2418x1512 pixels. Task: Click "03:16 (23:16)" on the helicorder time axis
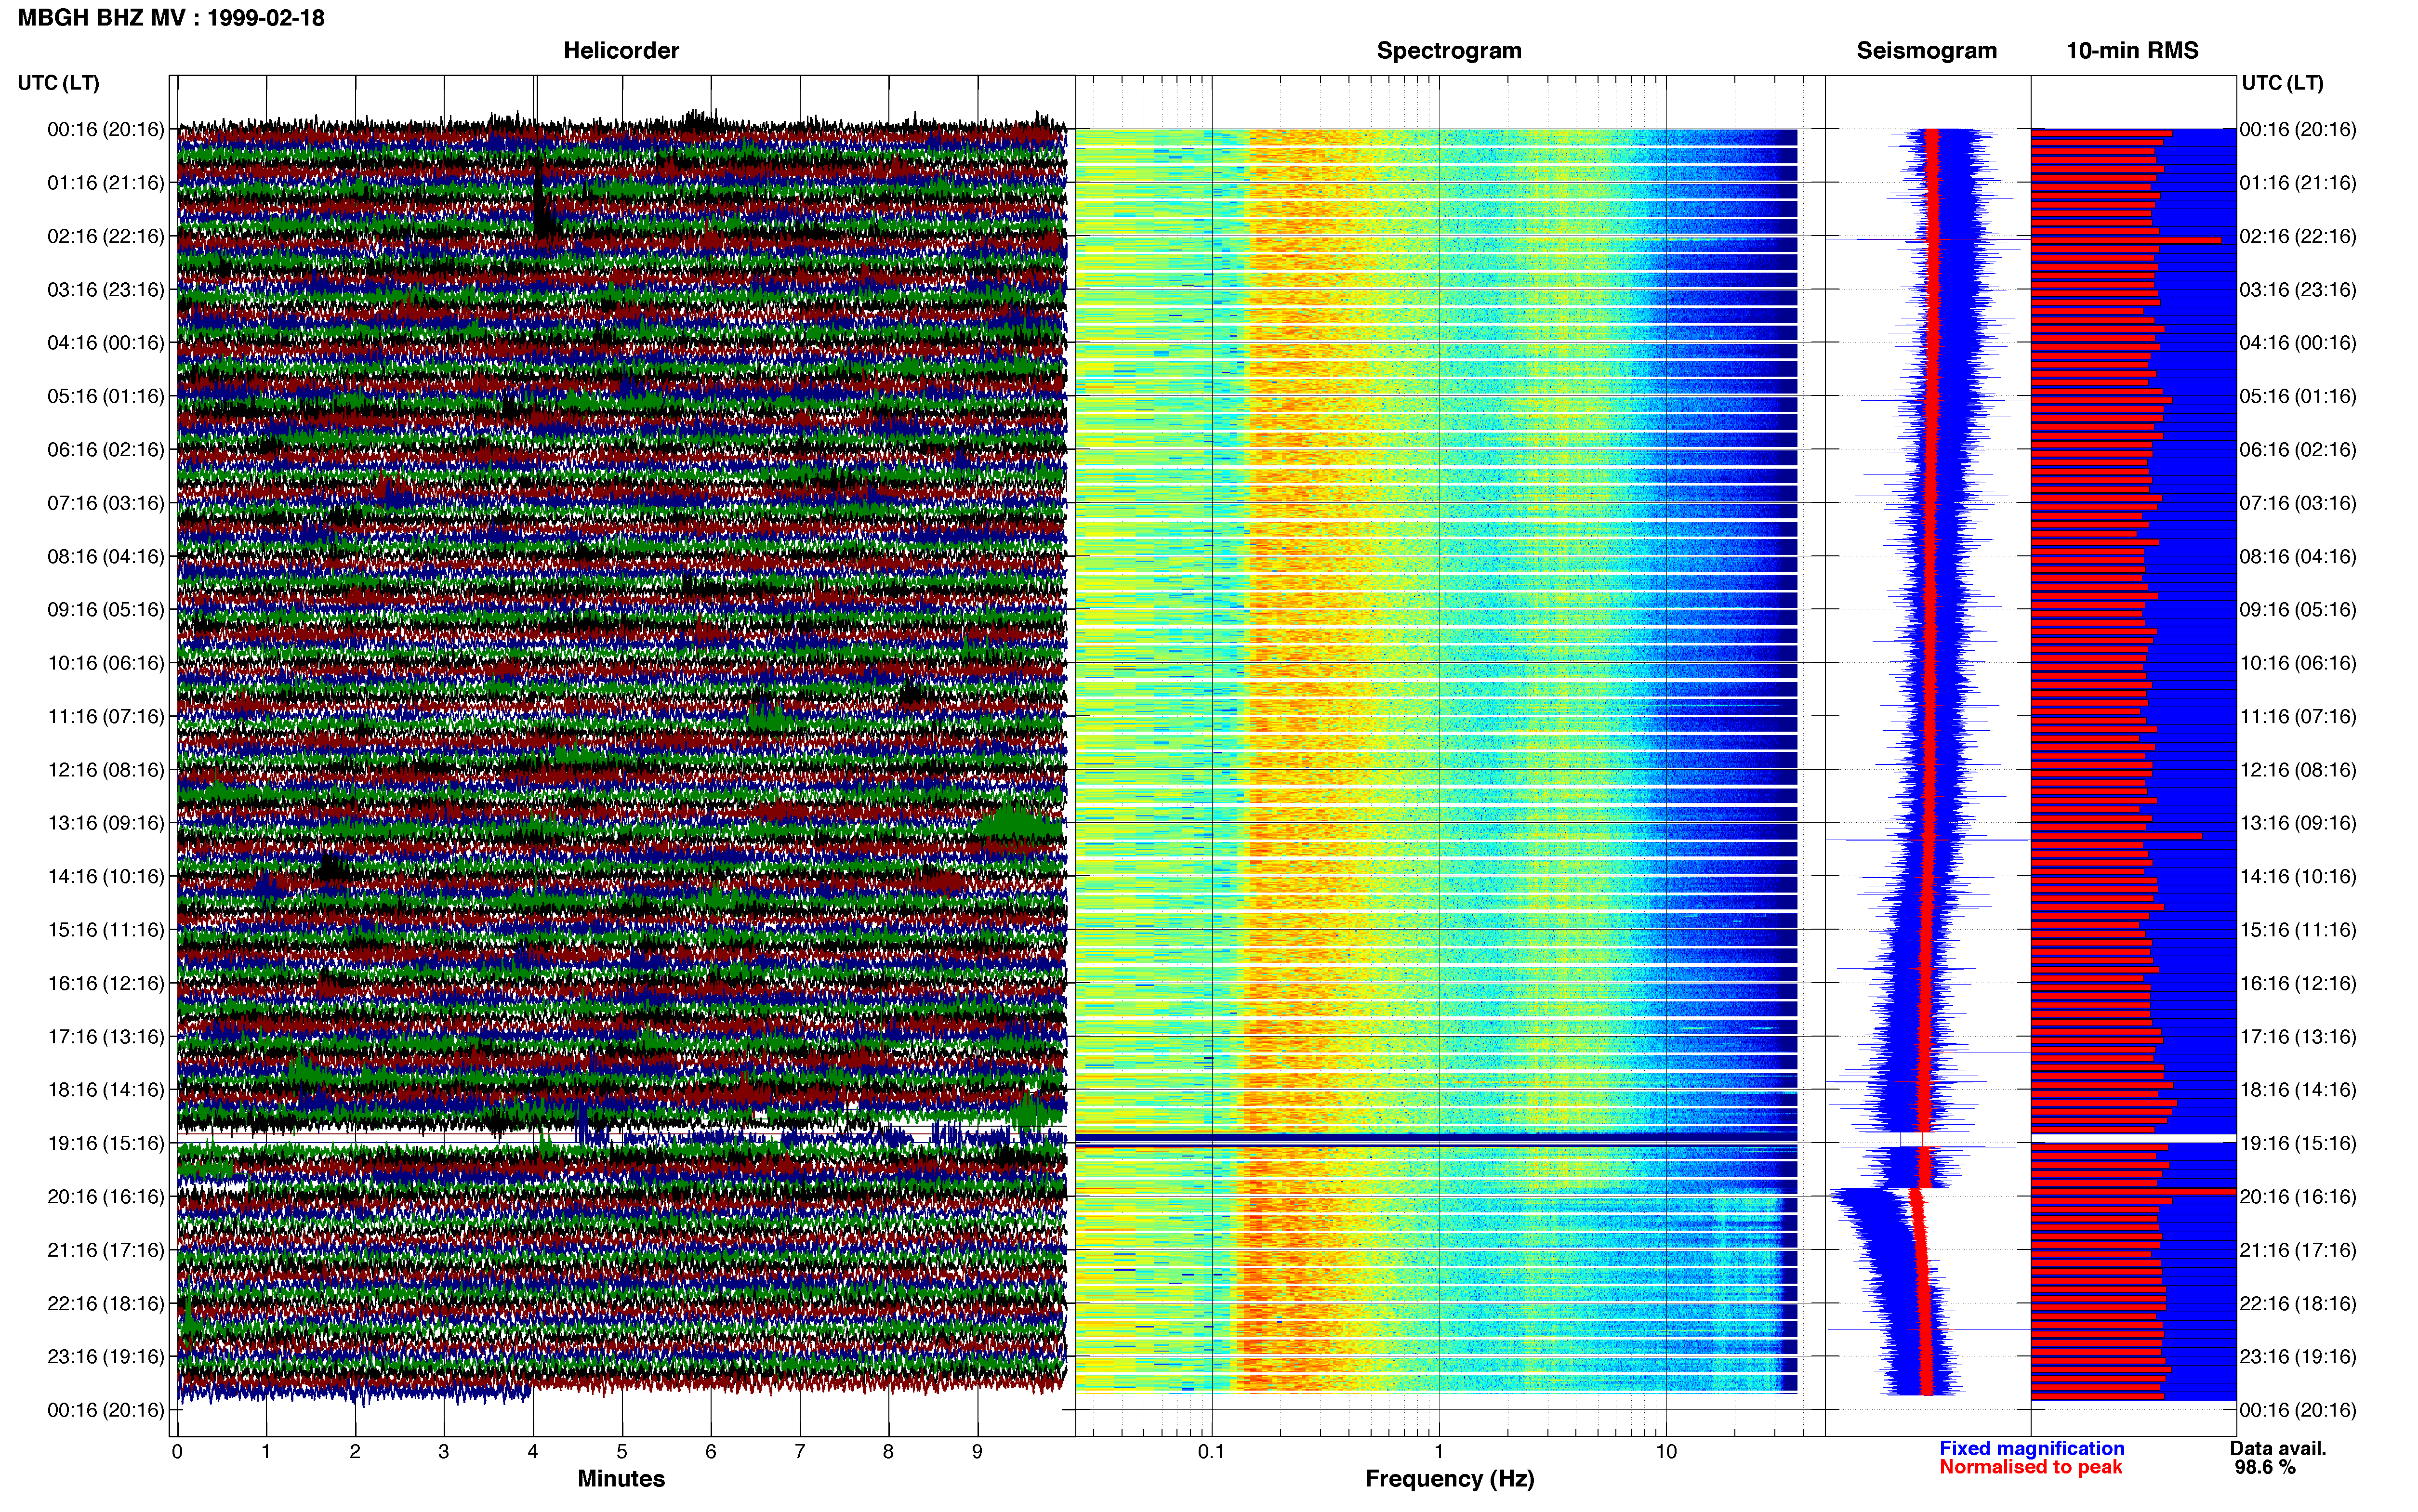tap(105, 289)
